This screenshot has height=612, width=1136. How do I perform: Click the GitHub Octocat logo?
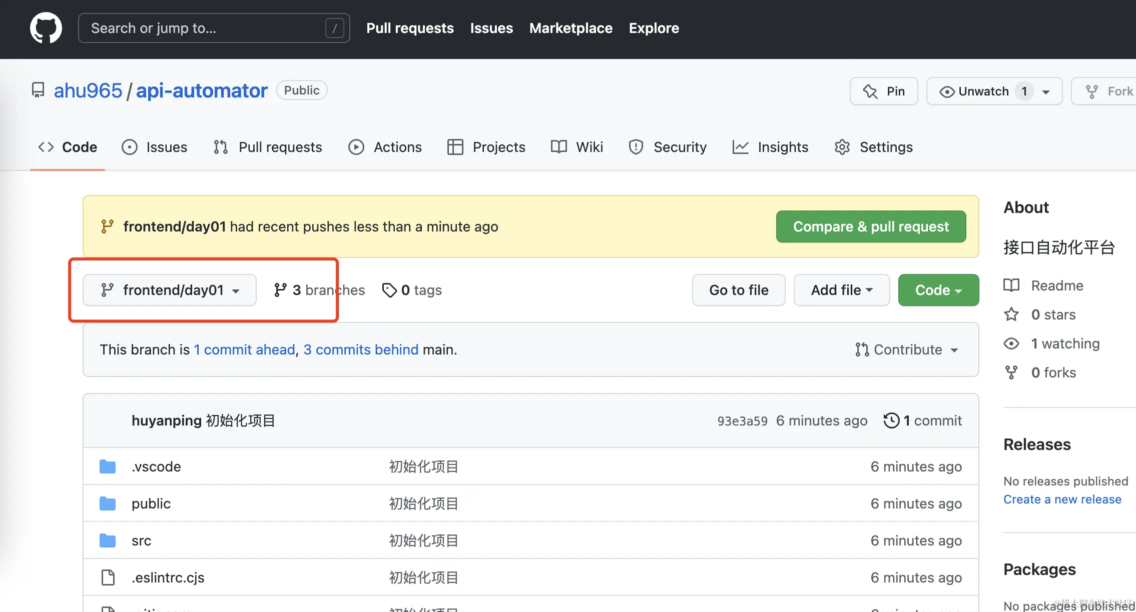tap(46, 28)
